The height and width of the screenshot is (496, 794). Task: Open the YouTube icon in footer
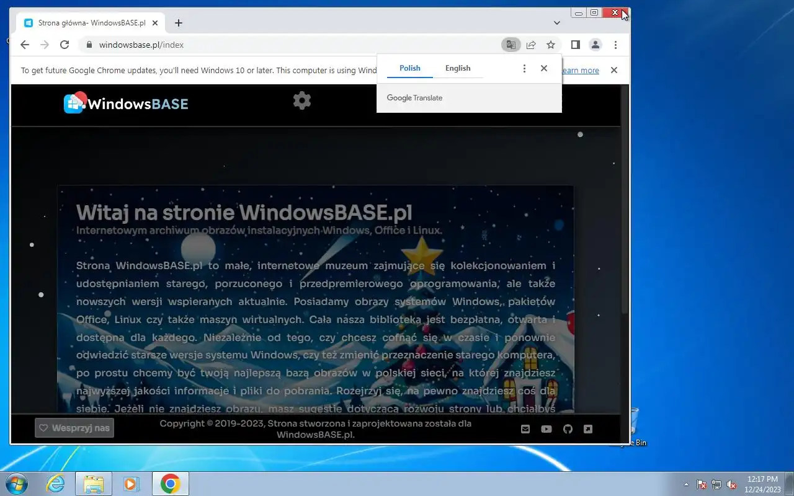546,429
